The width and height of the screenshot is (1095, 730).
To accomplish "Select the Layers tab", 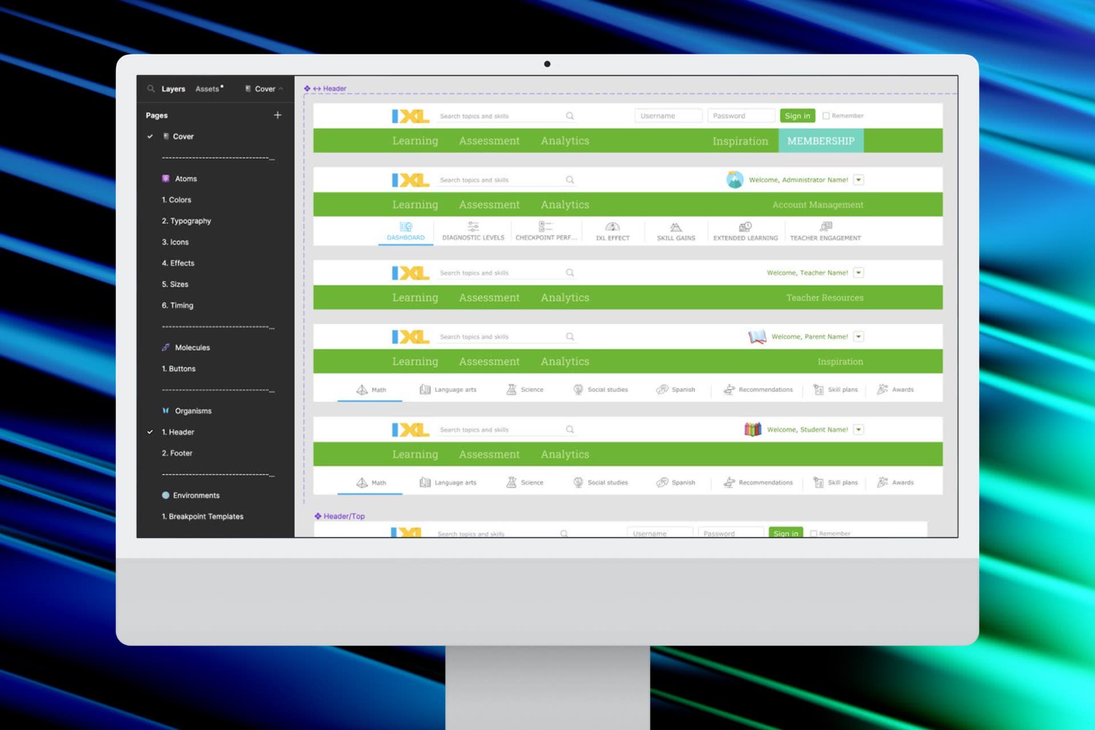I will (173, 89).
